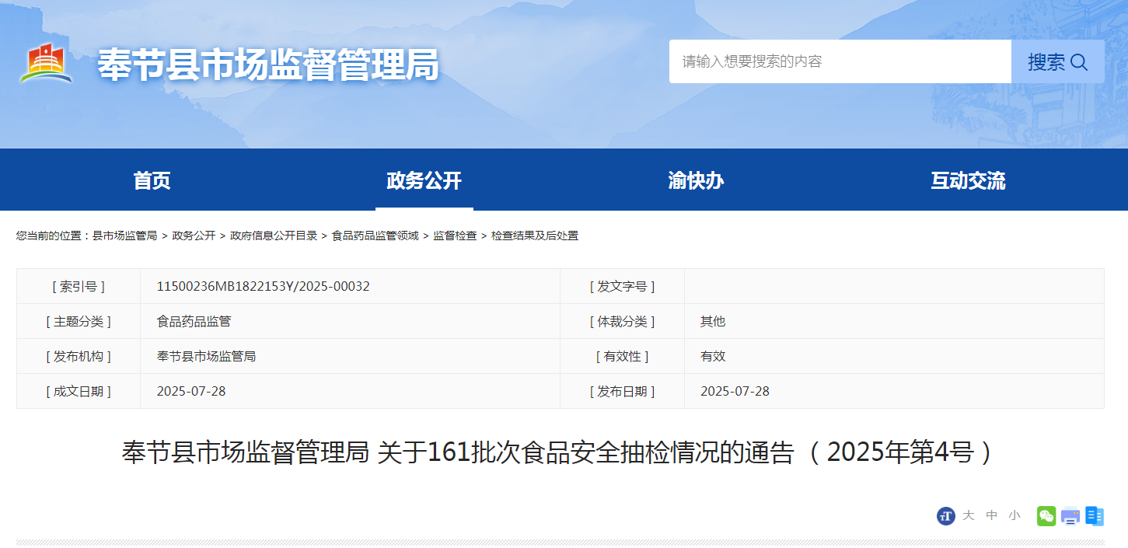Click index number 11500236MB1822153Y/2025-00032
Viewport: 1128px width, 548px height.
pyautogui.click(x=264, y=286)
